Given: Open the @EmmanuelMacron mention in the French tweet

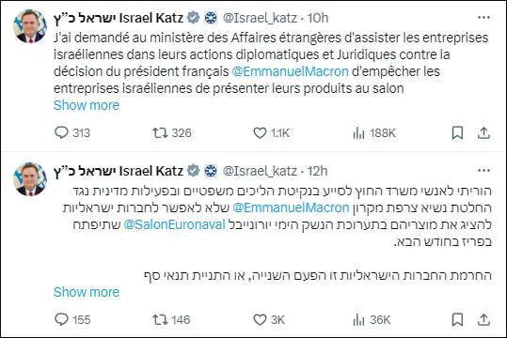Looking at the screenshot, I should (291, 71).
